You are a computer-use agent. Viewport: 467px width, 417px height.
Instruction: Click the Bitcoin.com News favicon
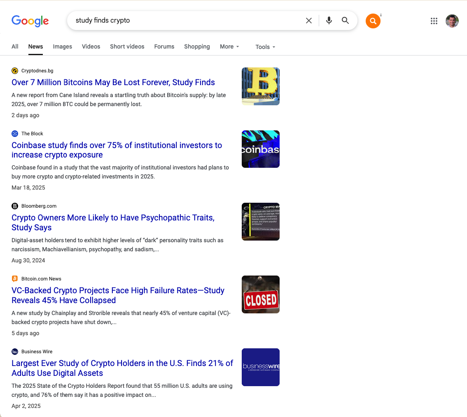click(x=15, y=279)
